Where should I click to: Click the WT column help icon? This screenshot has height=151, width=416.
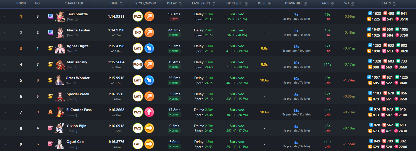click(x=353, y=3)
